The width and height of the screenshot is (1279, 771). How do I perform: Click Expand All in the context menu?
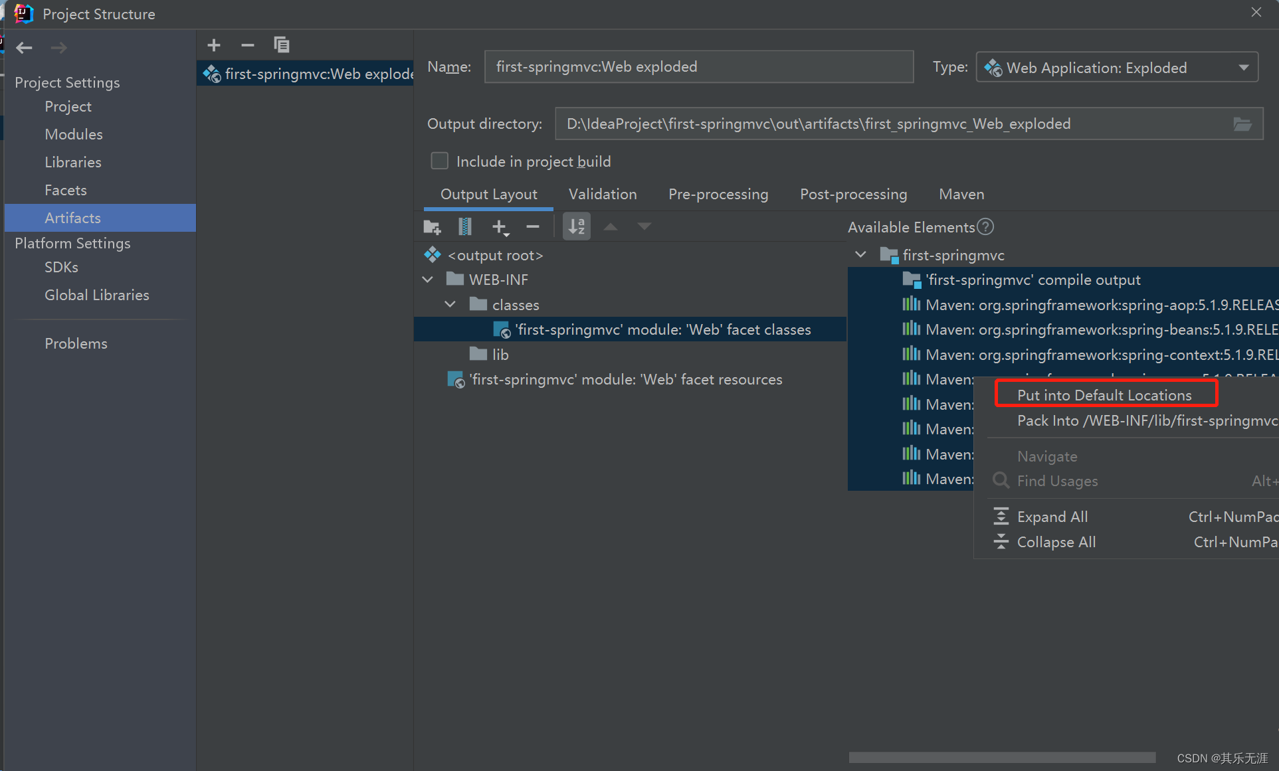coord(1052,516)
